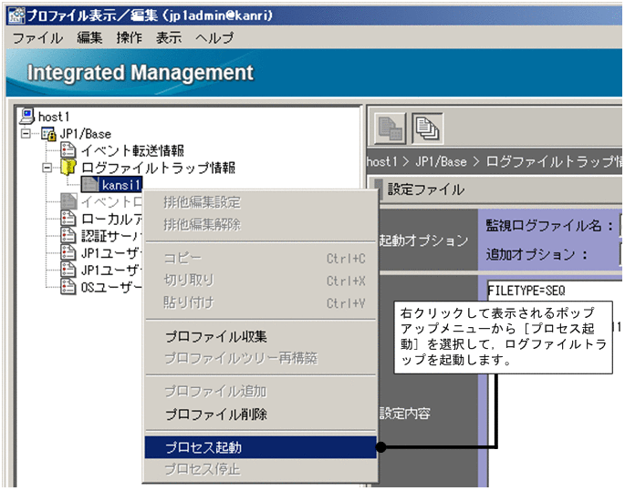Click the ログファイルトラップ情報 folder icon
Image resolution: width=625 pixels, height=491 pixels.
(68, 167)
